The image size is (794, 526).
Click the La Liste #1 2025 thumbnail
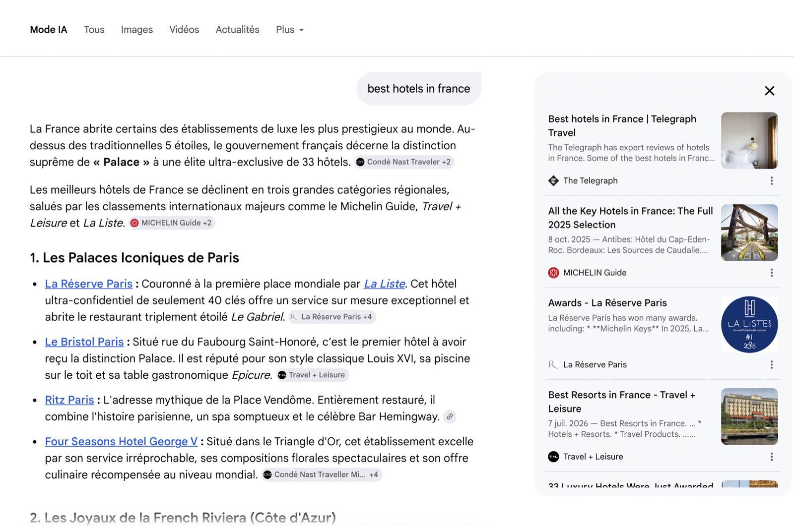pyautogui.click(x=749, y=325)
